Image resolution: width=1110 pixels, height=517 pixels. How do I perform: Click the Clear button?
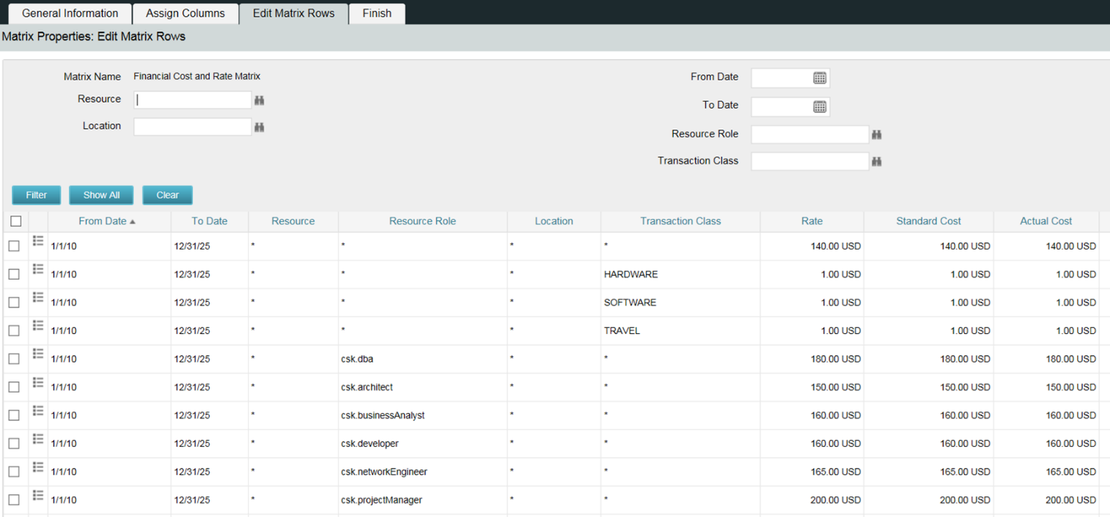point(167,195)
